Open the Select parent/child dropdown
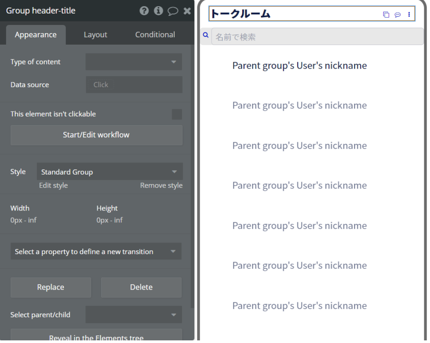Viewport: 430px width, 343px height. coord(134,315)
